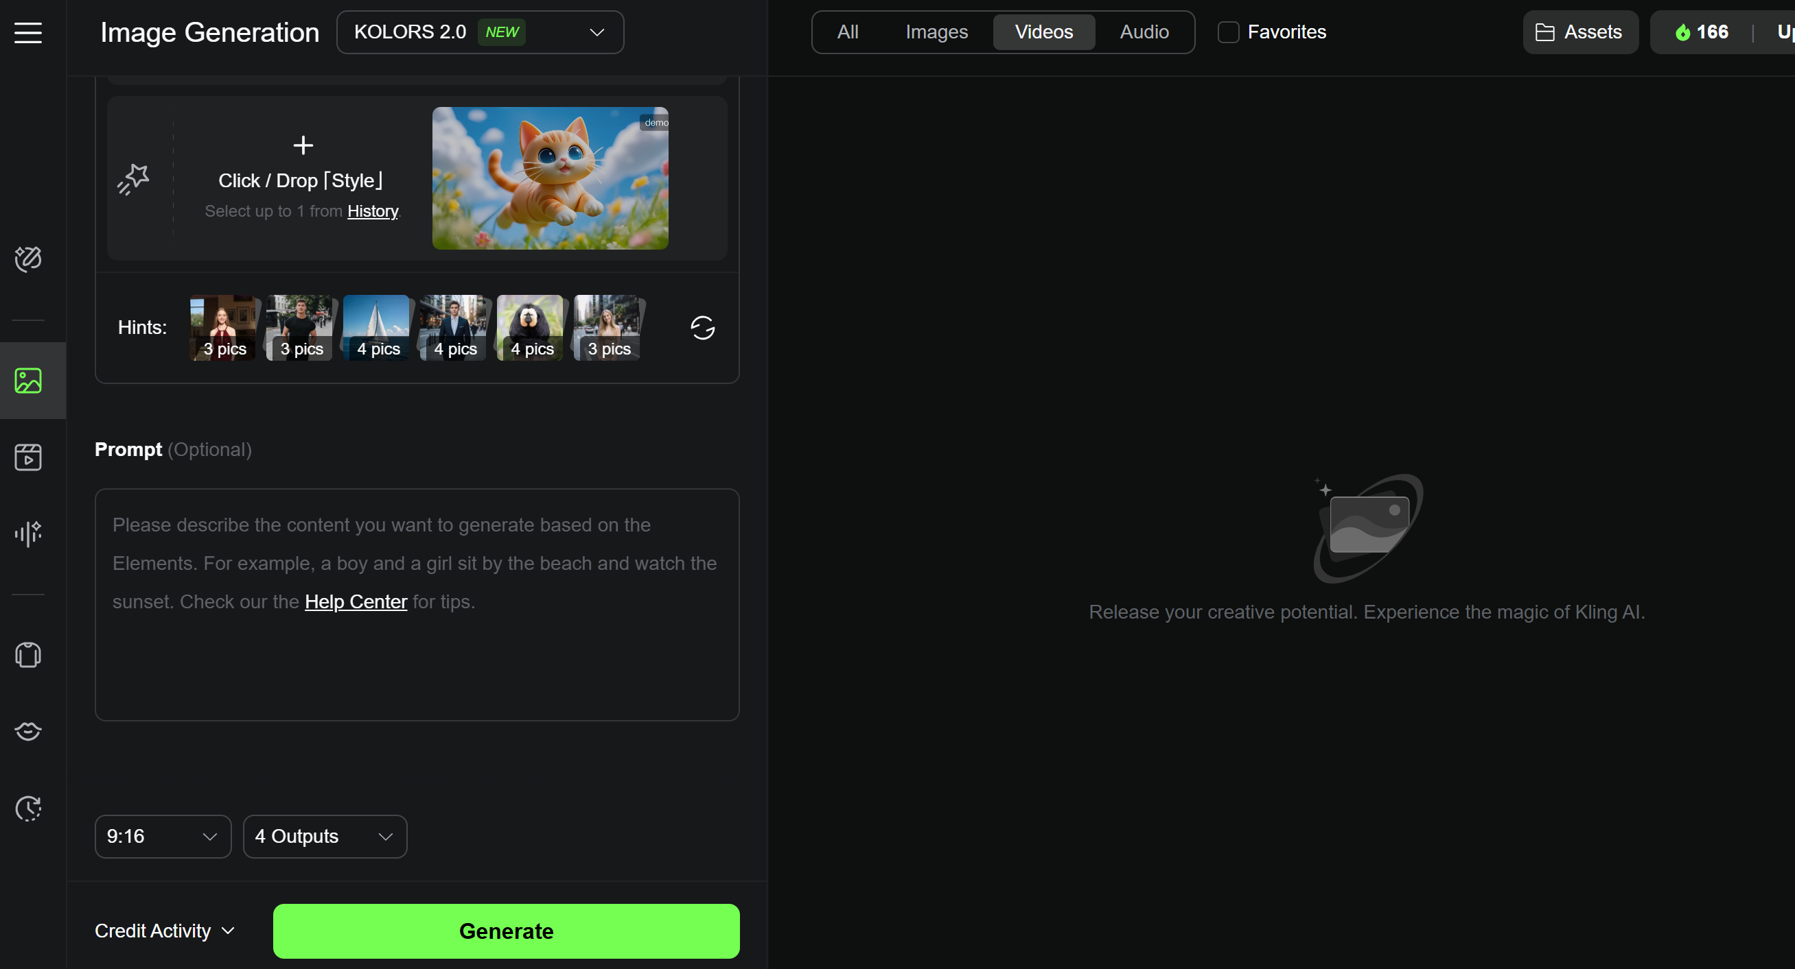Screen dimensions: 1795x969
Task: Open the Help Center link
Action: [x=356, y=601]
